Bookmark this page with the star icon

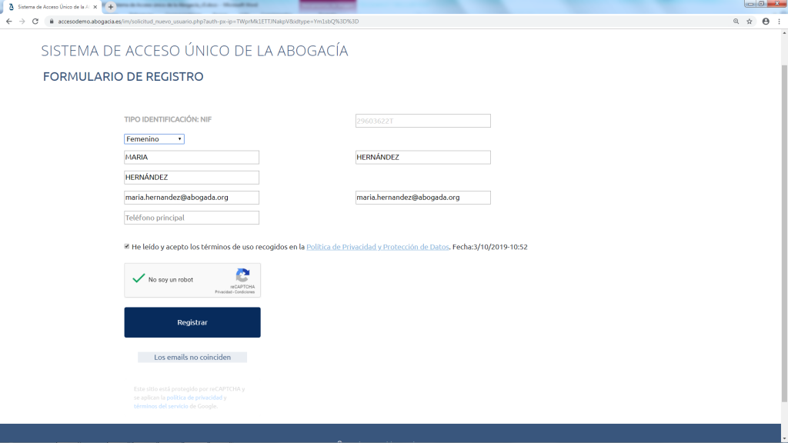[750, 22]
